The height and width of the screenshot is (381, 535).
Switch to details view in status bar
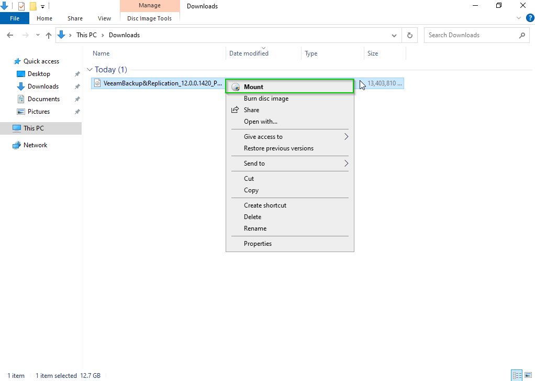pos(517,375)
